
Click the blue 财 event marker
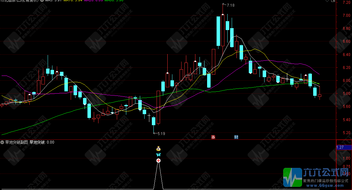click(x=236, y=137)
